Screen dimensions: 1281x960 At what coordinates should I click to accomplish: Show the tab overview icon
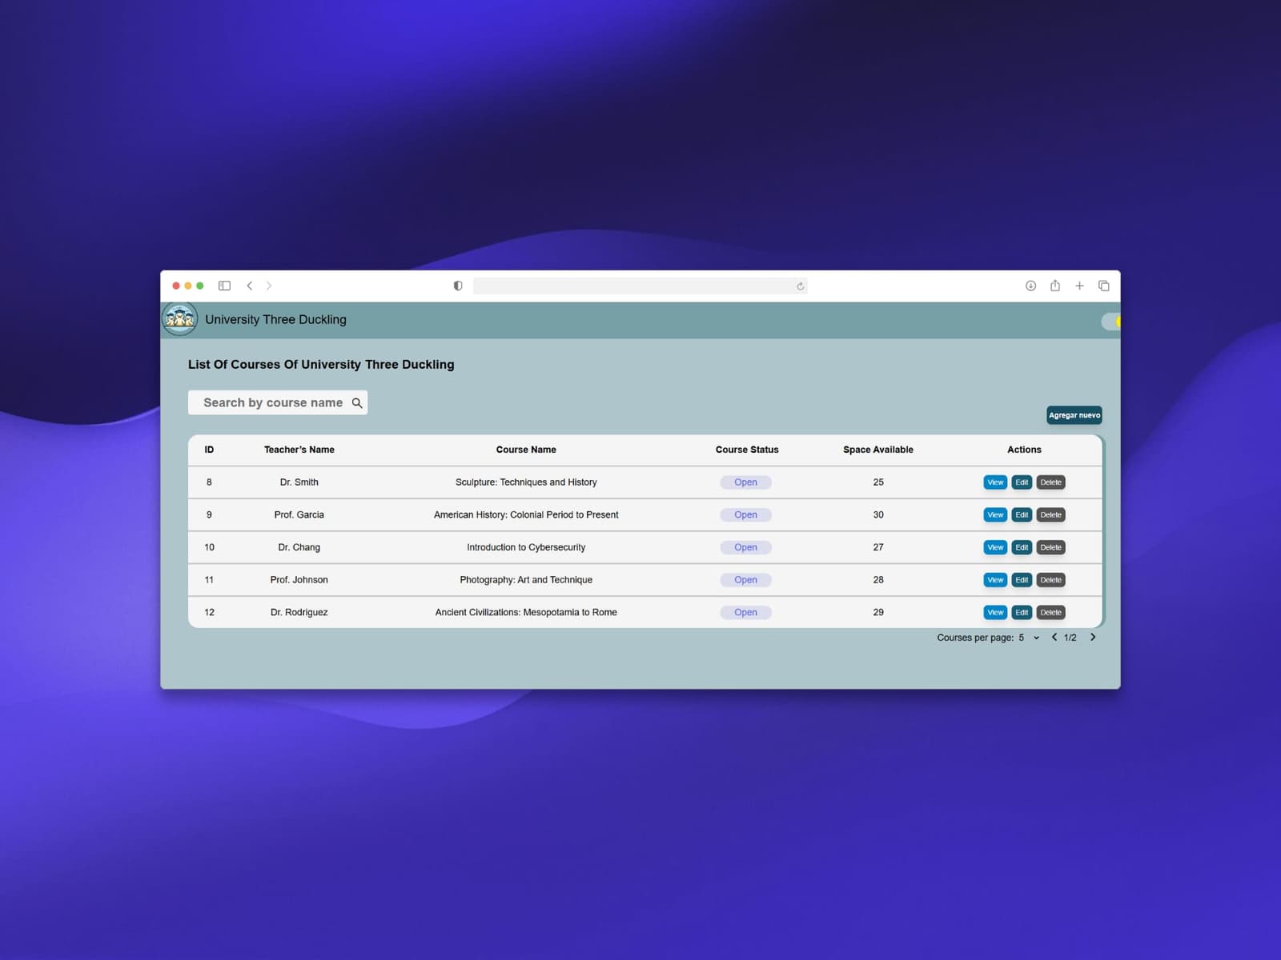click(x=1104, y=286)
